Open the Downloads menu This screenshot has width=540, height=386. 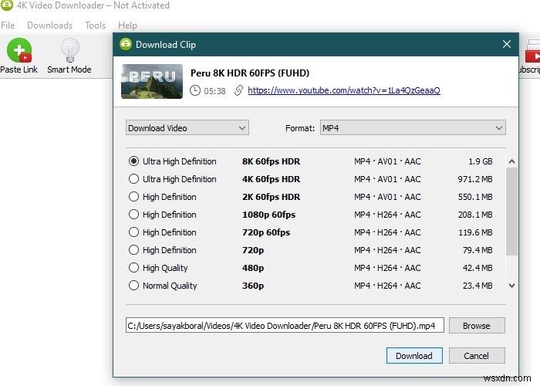click(50, 25)
